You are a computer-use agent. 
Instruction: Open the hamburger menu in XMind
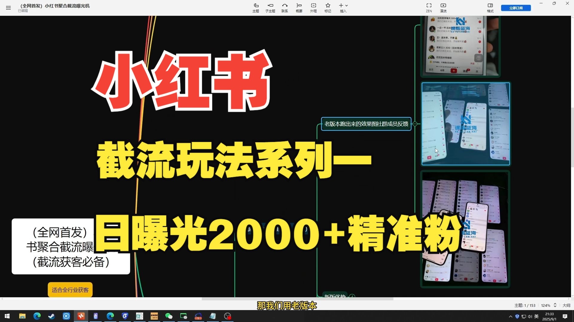(8, 8)
